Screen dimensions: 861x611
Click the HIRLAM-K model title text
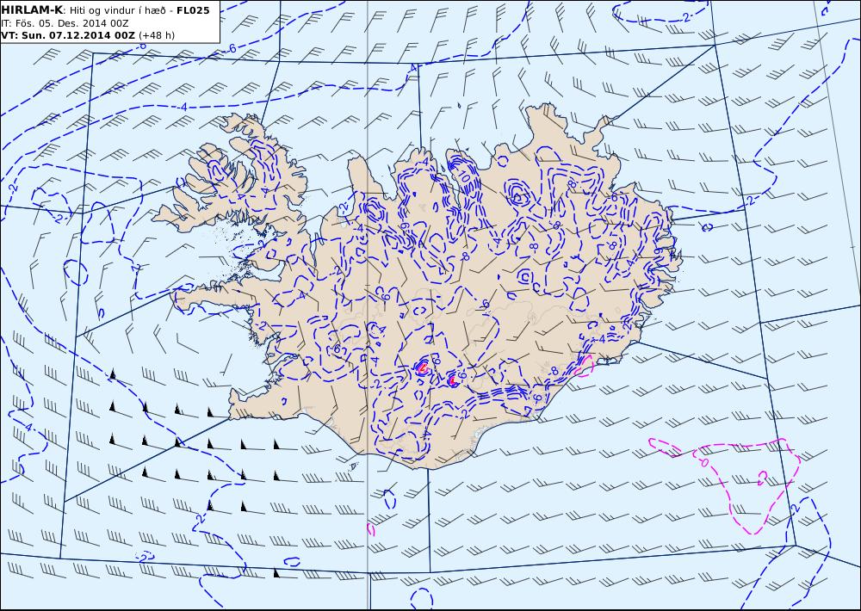pos(32,10)
